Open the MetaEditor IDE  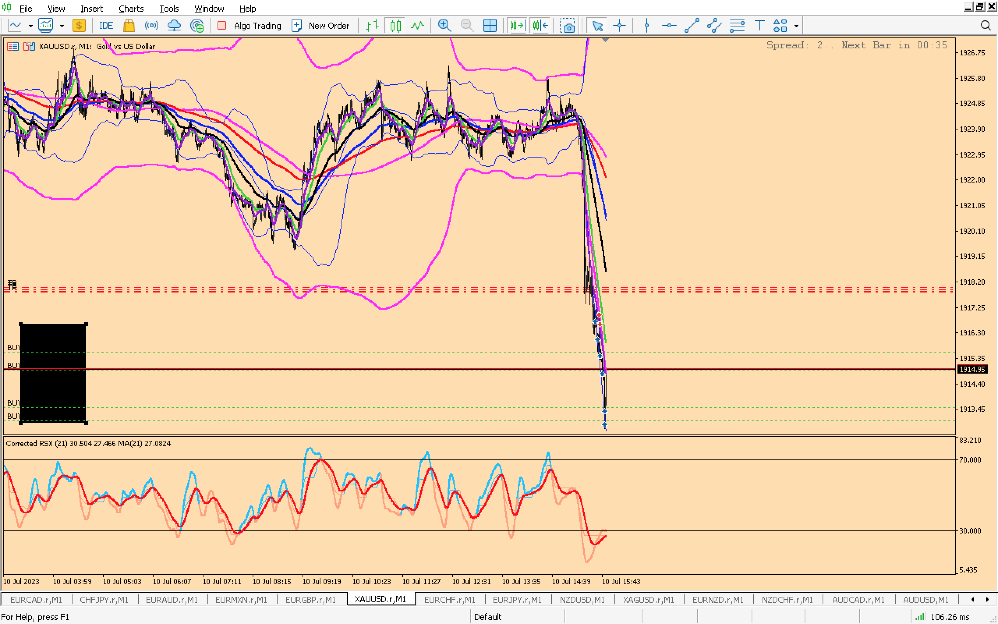(106, 26)
